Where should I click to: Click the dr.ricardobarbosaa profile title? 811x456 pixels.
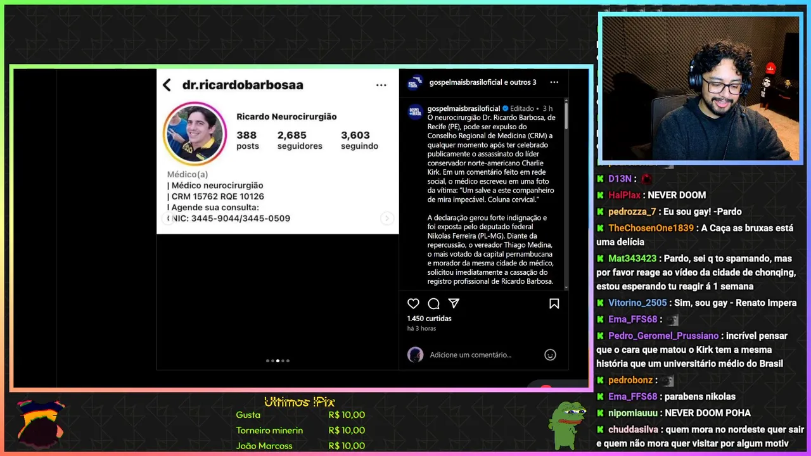coord(243,85)
